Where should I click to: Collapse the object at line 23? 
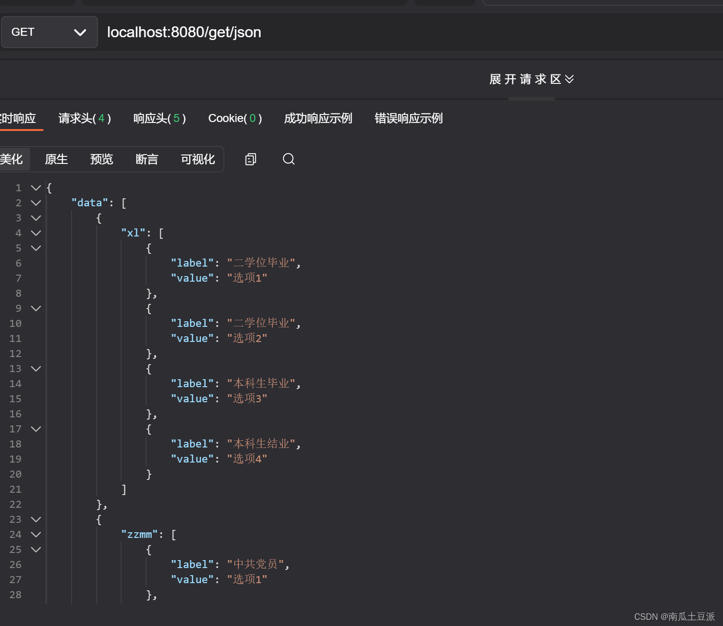(x=36, y=520)
